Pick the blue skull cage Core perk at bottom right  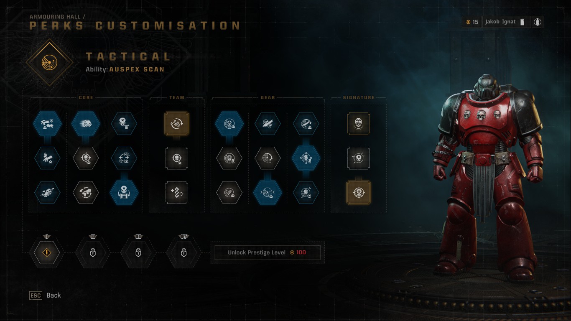click(x=124, y=193)
